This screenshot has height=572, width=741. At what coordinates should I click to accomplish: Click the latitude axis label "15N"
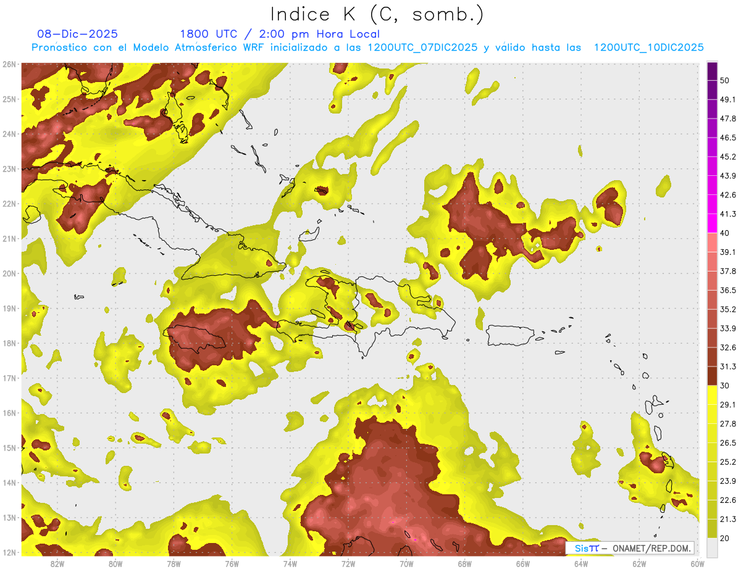(9, 448)
